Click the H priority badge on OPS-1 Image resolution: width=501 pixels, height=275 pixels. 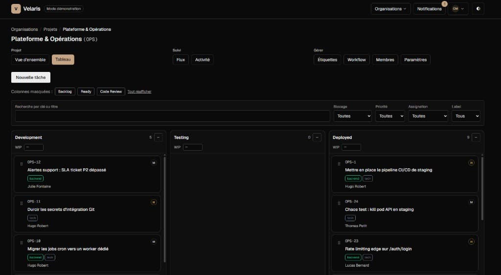pos(471,163)
